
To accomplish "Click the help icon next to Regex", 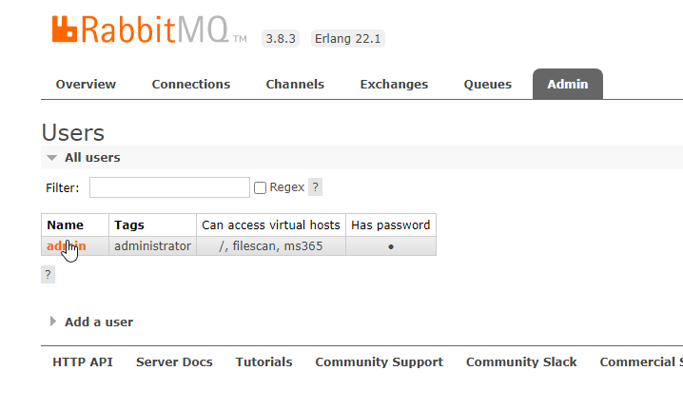I will click(316, 187).
